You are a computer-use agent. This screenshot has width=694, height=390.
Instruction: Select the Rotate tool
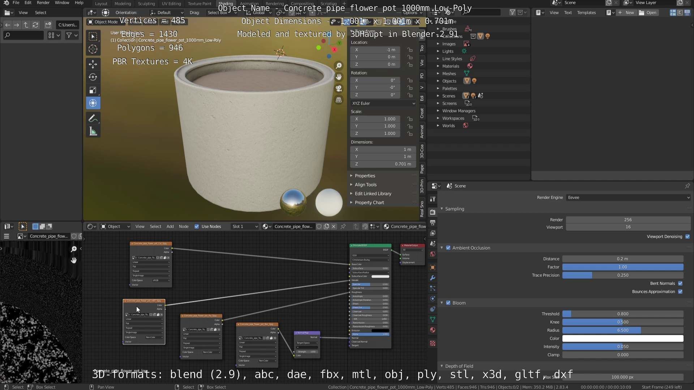pyautogui.click(x=93, y=77)
